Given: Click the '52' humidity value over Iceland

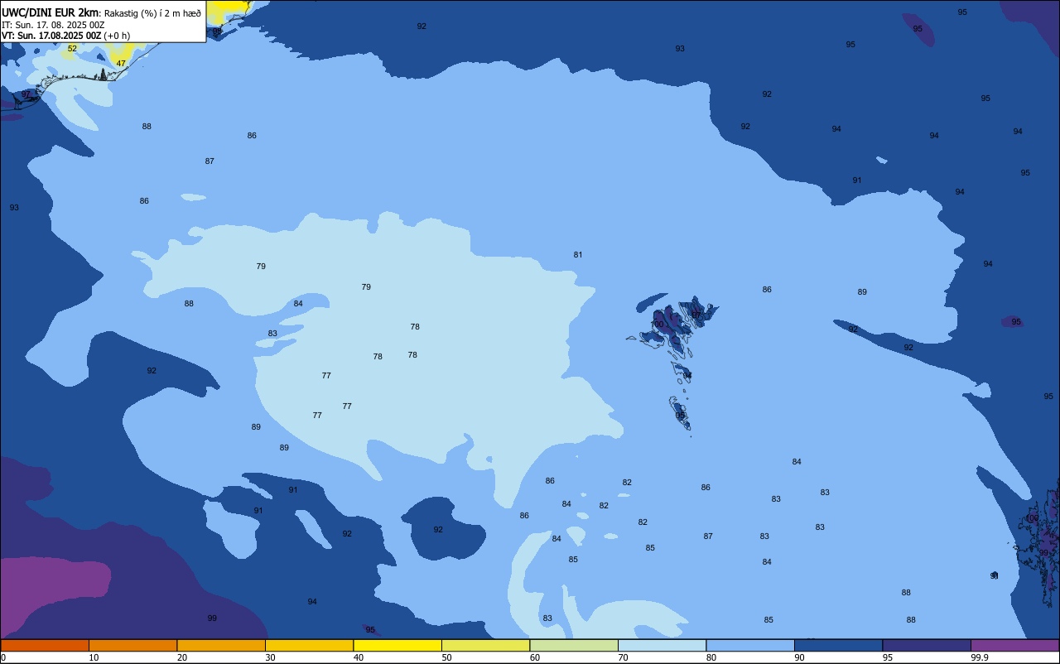Looking at the screenshot, I should [72, 49].
